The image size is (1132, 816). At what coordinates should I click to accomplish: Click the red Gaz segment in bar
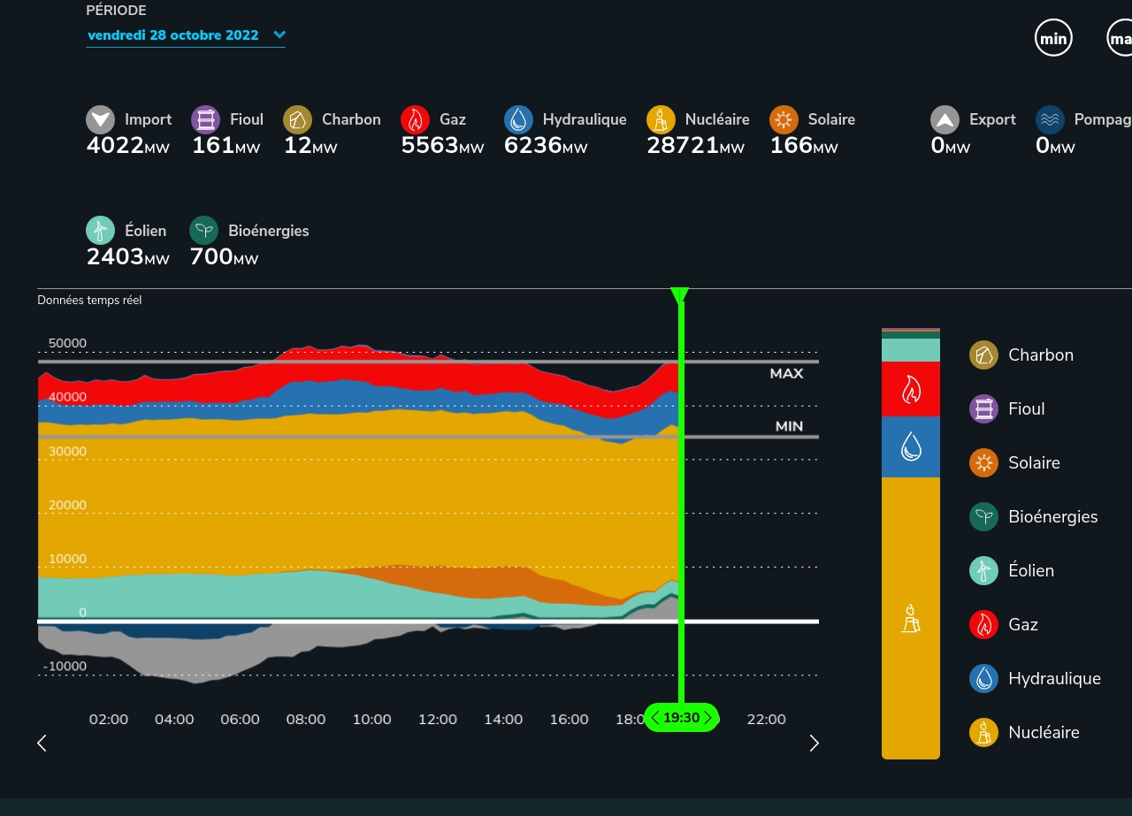910,389
